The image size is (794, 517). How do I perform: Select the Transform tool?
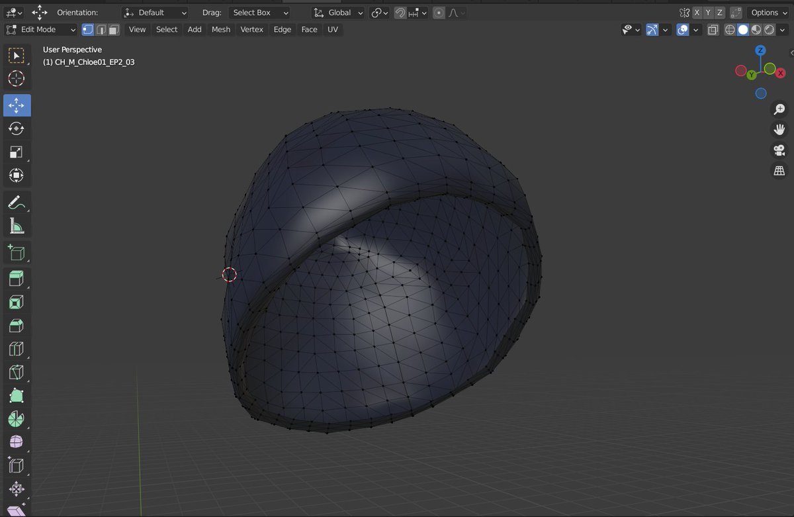click(x=17, y=175)
